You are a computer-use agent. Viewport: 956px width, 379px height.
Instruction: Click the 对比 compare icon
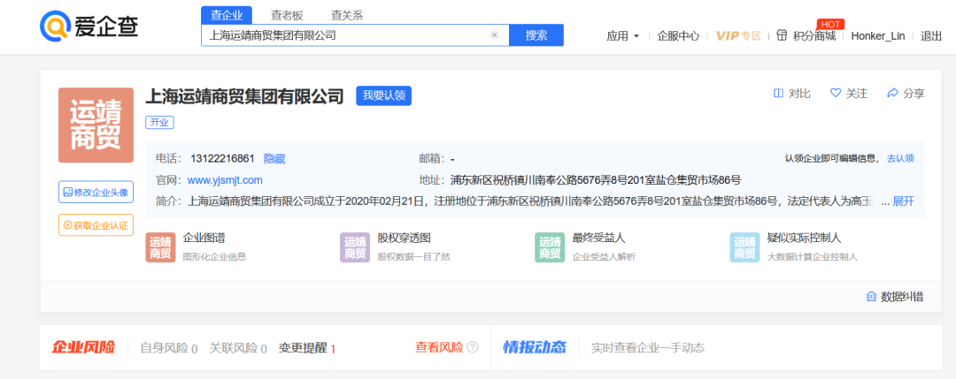pos(778,93)
